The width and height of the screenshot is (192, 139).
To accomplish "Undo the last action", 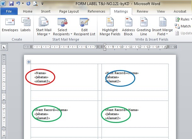I will pos(18,3).
